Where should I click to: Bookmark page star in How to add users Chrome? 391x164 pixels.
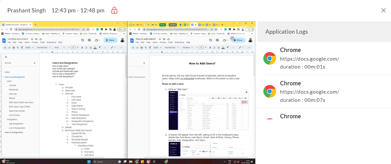[216, 29]
